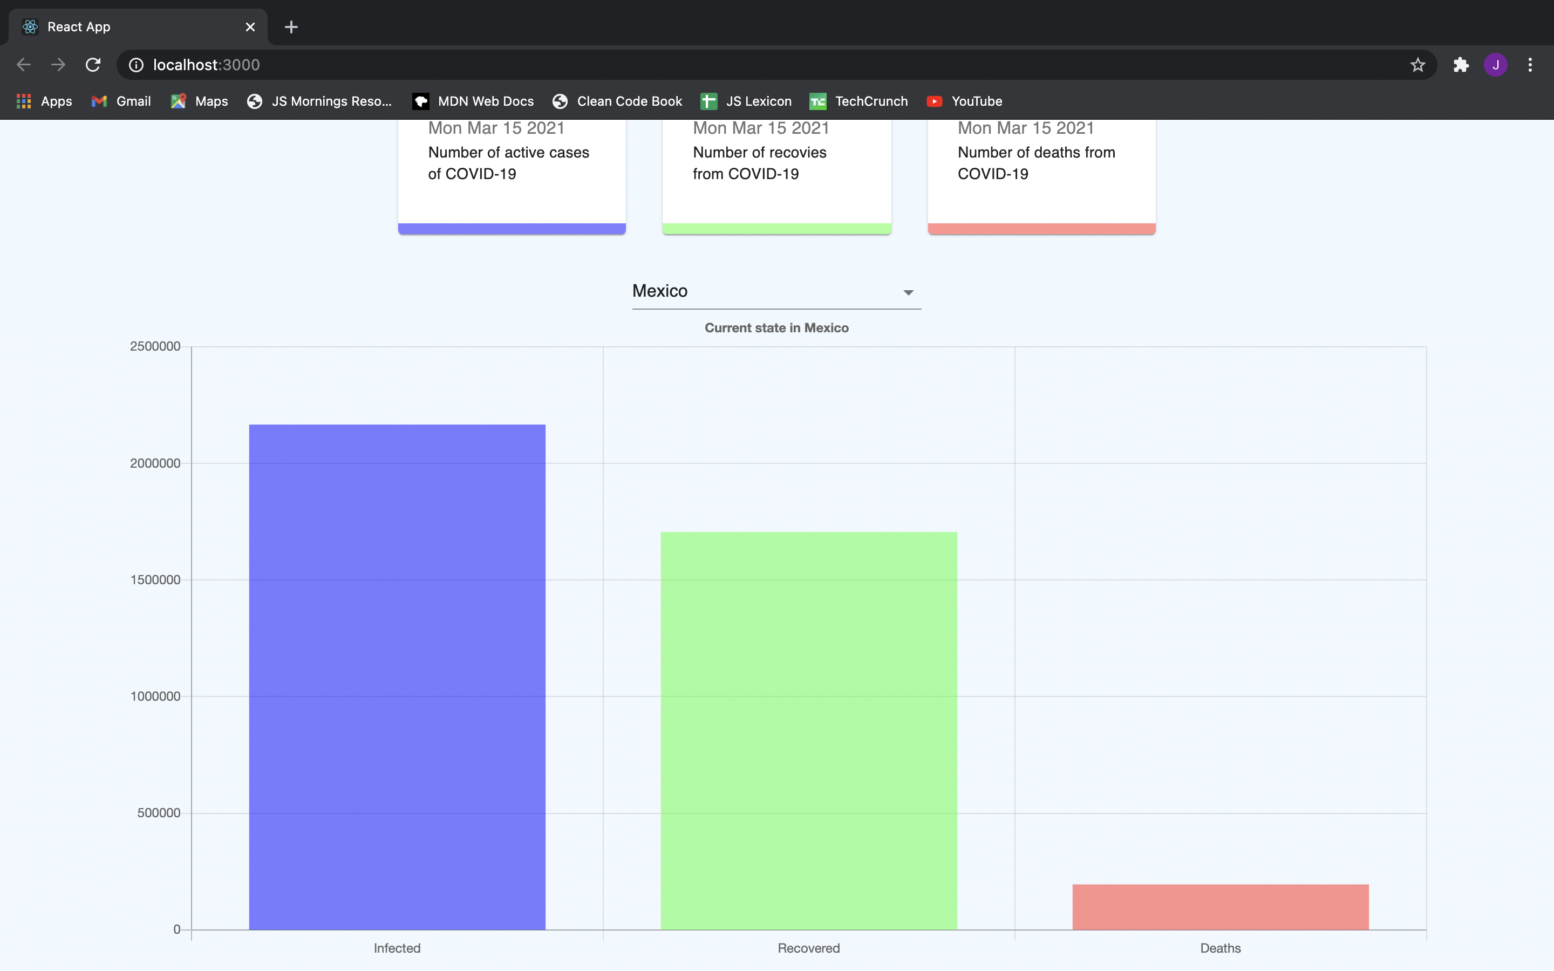This screenshot has width=1554, height=971.
Task: Click the back navigation arrow
Action: coord(24,65)
